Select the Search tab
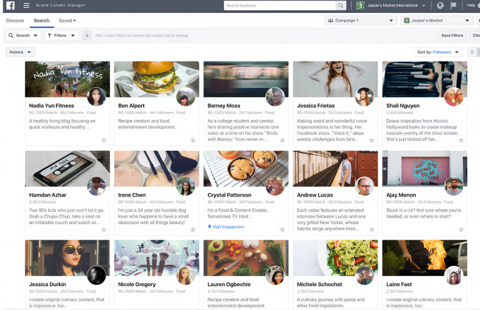The height and width of the screenshot is (310, 480). 42,20
